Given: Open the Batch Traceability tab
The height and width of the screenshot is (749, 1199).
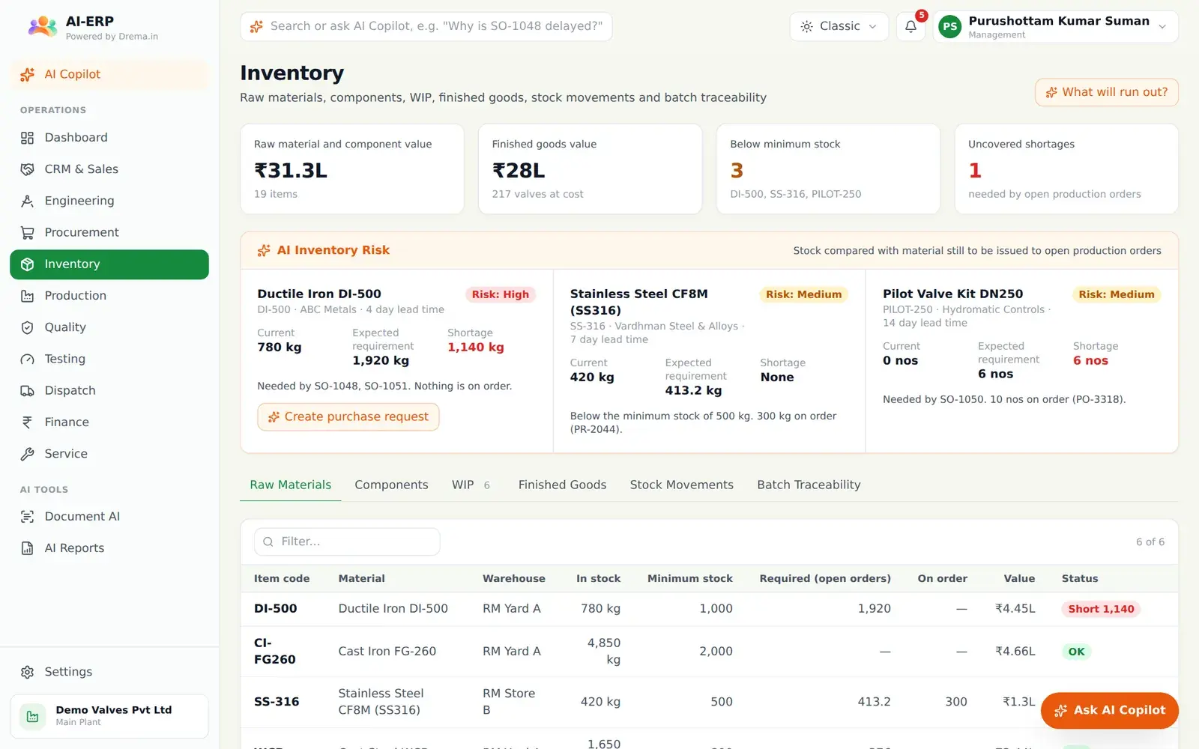Looking at the screenshot, I should pyautogui.click(x=809, y=485).
